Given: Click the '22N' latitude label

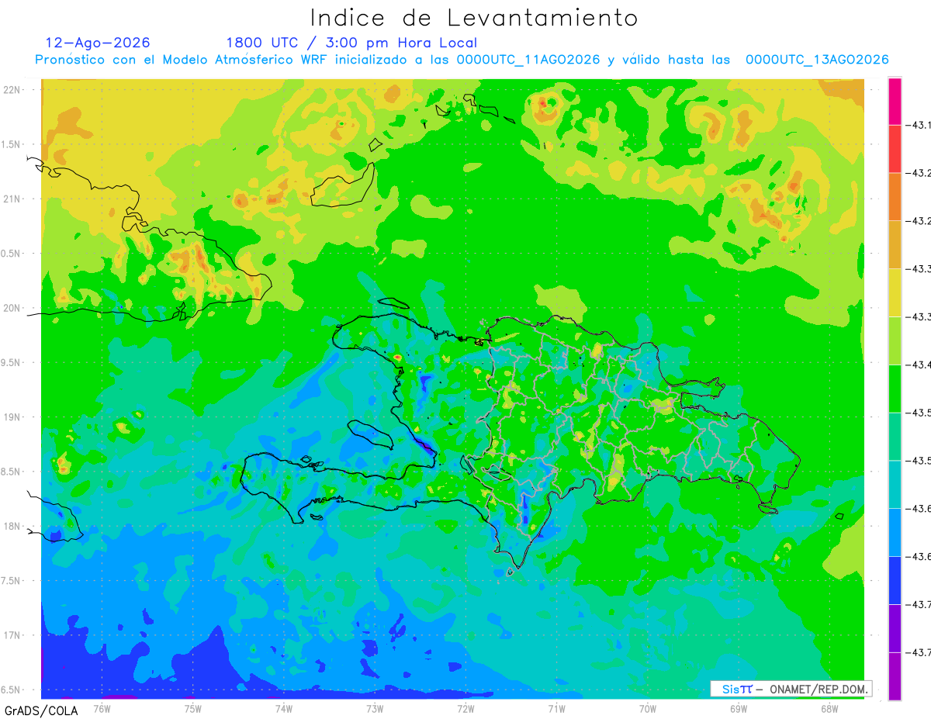Looking at the screenshot, I should 12,90.
